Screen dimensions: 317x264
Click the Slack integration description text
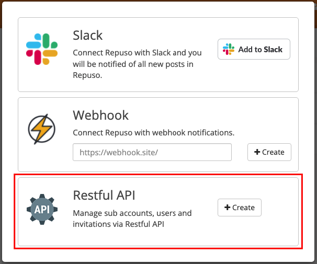click(x=137, y=64)
